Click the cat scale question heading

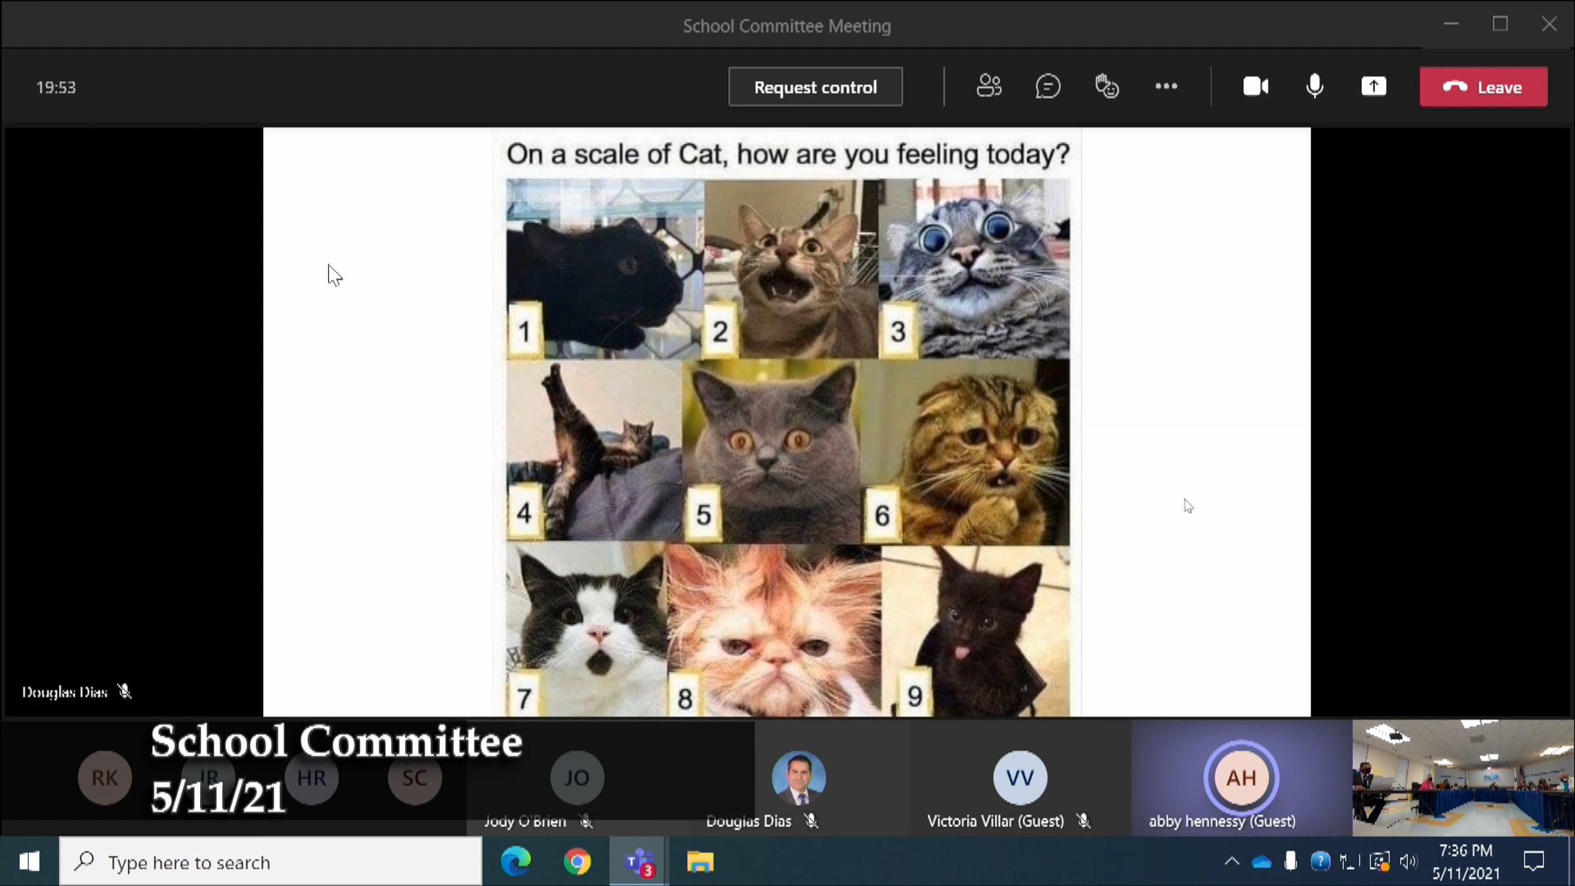click(x=787, y=154)
